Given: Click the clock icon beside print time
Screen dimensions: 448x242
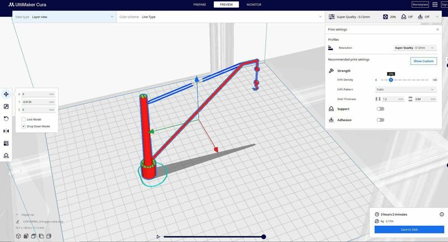Looking at the screenshot, I should (377, 215).
